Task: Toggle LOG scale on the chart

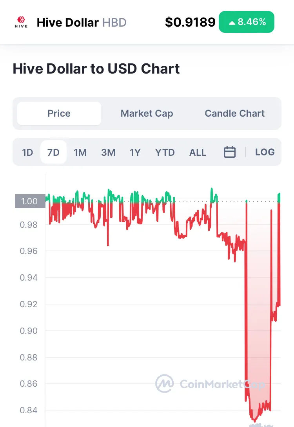Action: 265,152
